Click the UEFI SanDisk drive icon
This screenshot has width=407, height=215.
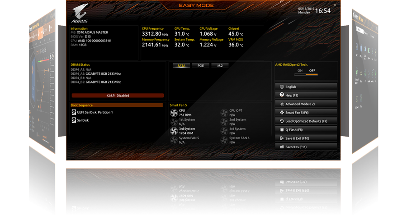click(x=74, y=112)
